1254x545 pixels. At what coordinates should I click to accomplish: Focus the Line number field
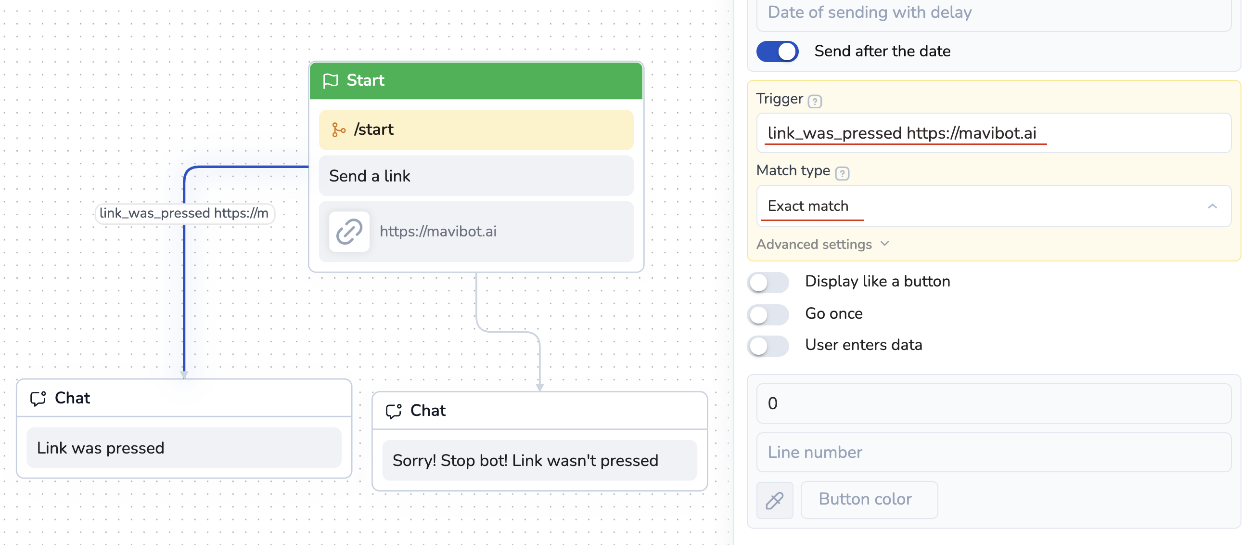[x=993, y=452]
